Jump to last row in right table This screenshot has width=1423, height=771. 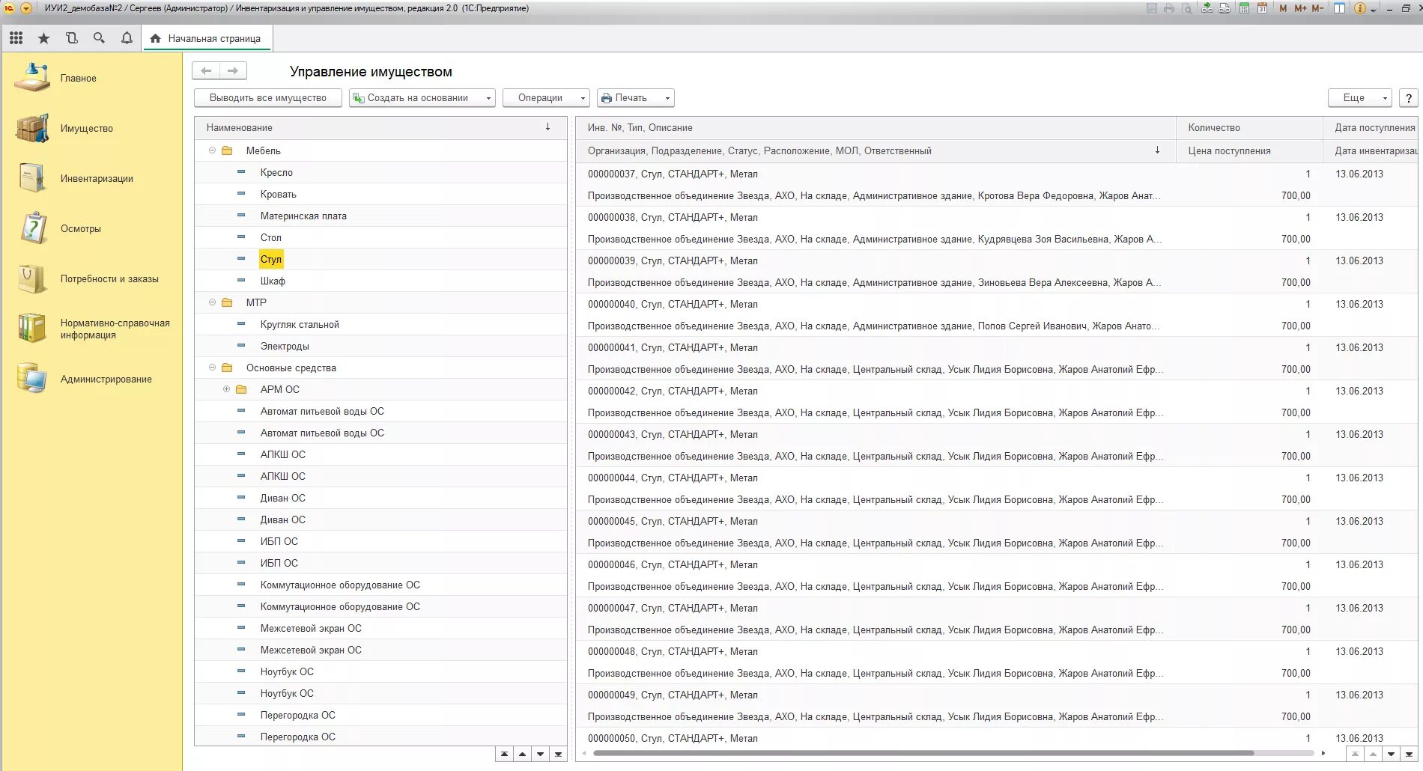(x=1409, y=755)
